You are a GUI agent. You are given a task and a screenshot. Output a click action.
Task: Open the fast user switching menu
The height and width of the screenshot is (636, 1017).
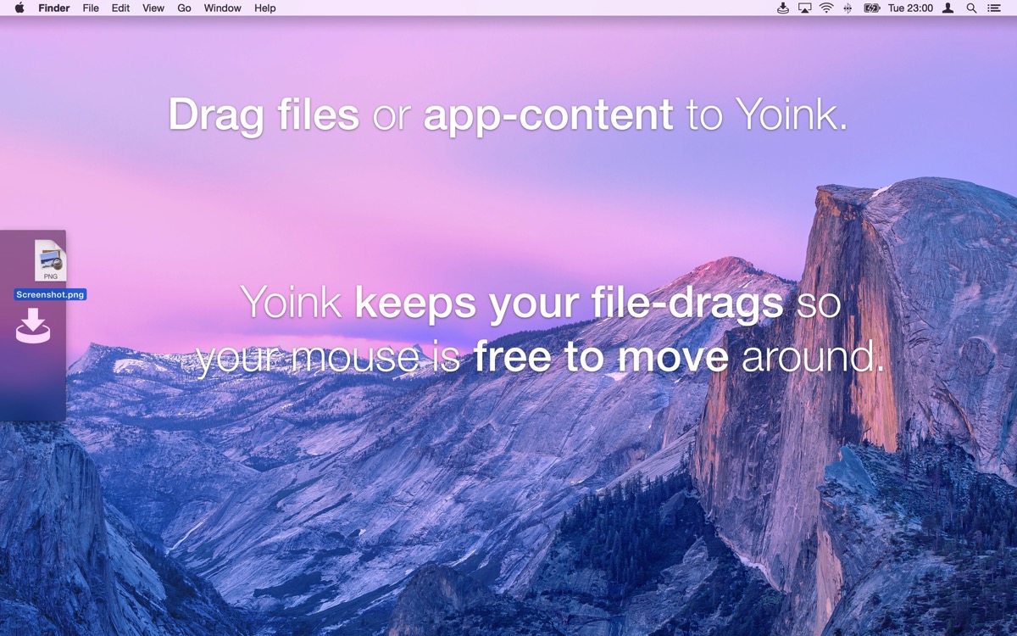click(948, 8)
